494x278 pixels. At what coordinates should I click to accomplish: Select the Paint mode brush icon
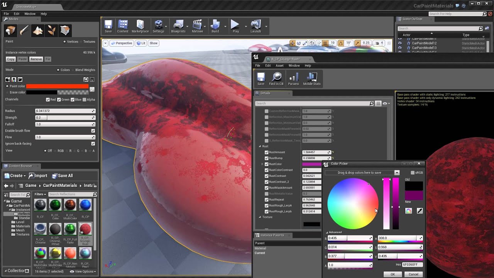(24, 31)
